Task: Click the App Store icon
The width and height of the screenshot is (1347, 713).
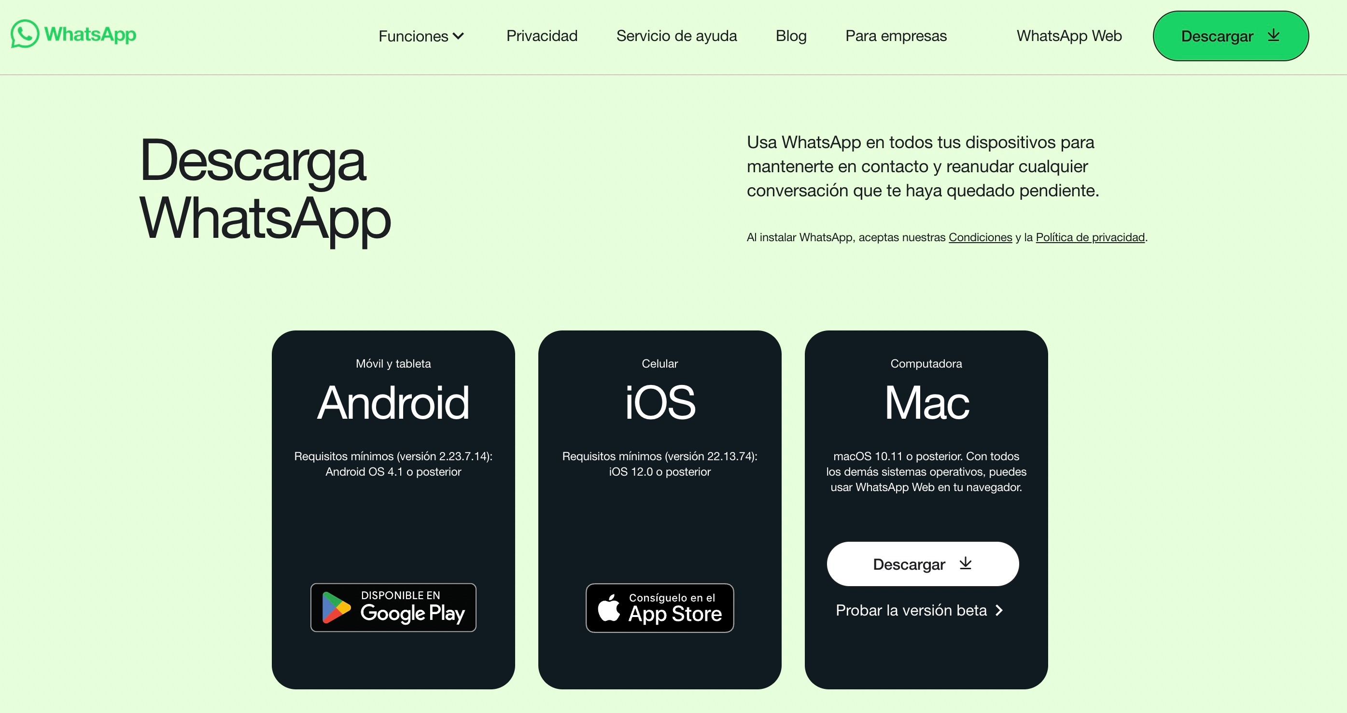Action: coord(659,605)
